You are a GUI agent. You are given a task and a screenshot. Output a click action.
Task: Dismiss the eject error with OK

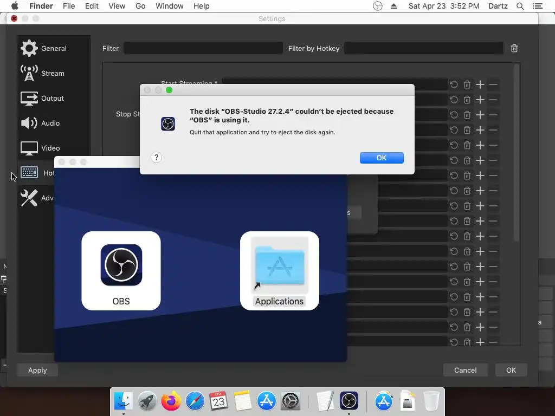[x=382, y=158]
